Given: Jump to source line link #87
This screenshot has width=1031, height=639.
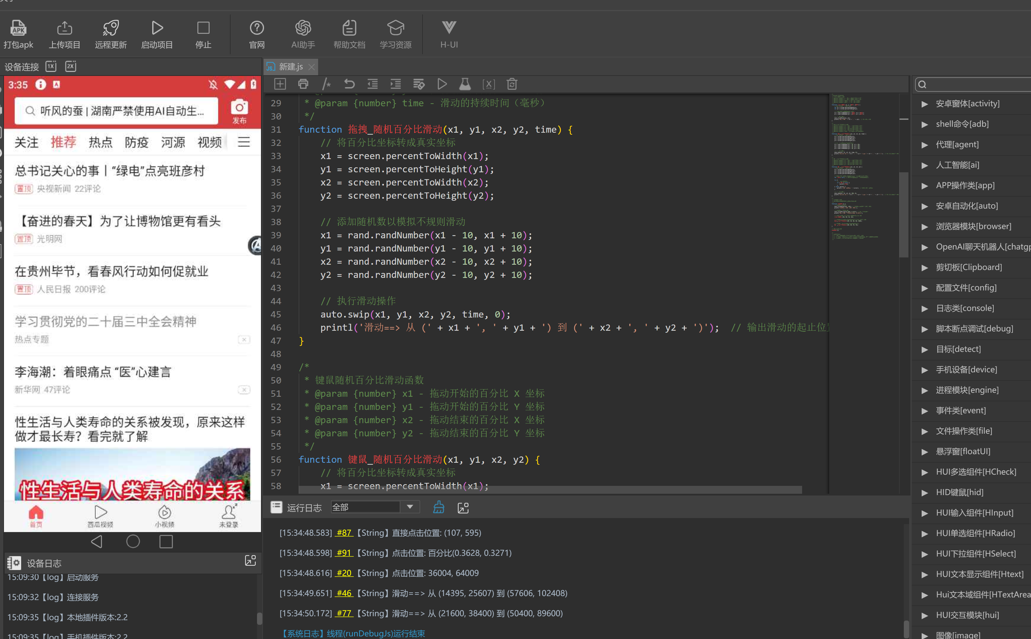Looking at the screenshot, I should [344, 532].
